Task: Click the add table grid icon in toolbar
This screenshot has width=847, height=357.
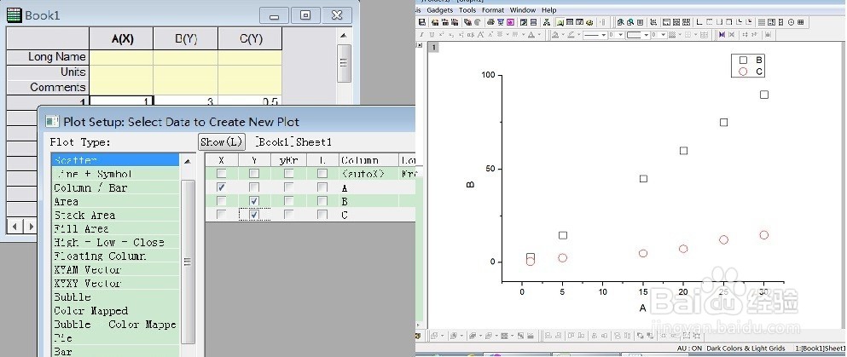Action: pos(801,22)
